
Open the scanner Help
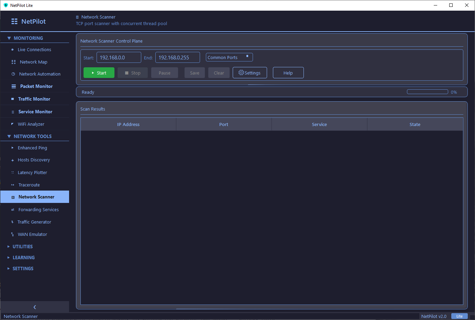click(x=288, y=72)
